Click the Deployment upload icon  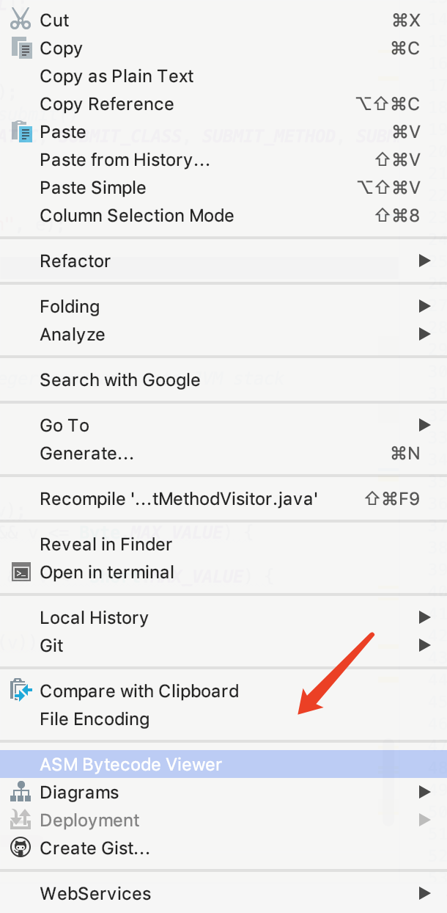pyautogui.click(x=21, y=820)
